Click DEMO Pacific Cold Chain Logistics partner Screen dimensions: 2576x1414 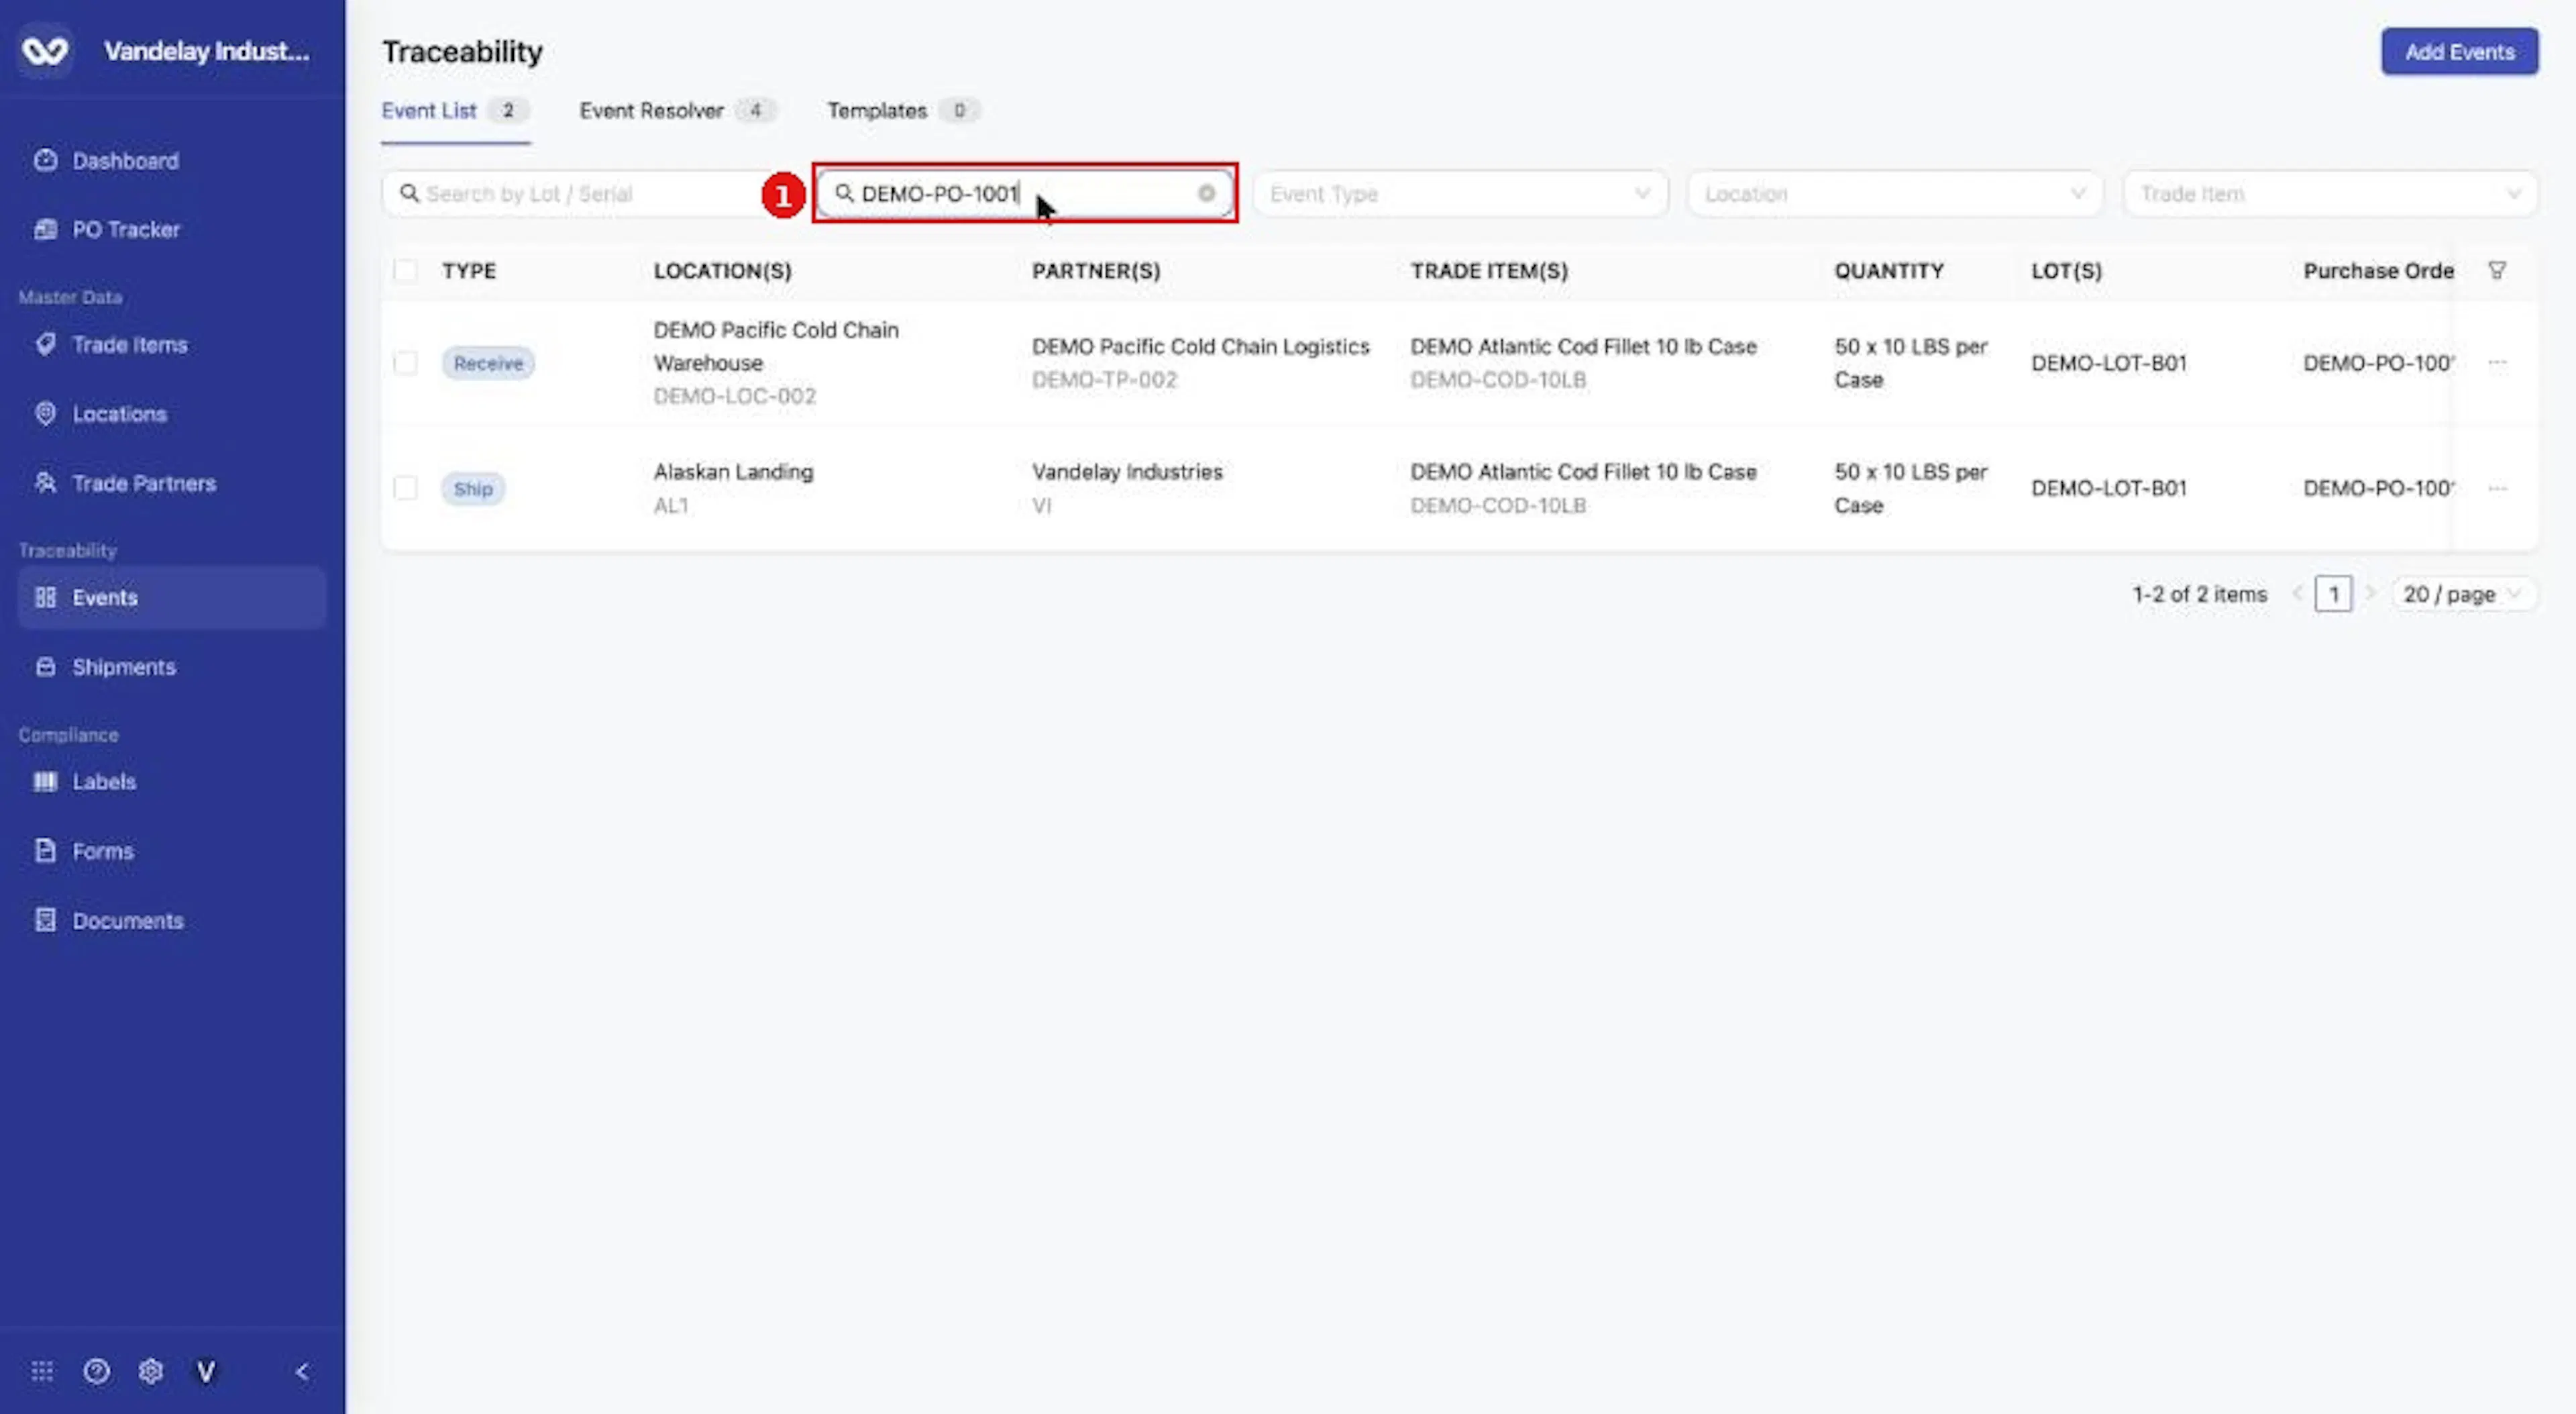pyautogui.click(x=1200, y=346)
